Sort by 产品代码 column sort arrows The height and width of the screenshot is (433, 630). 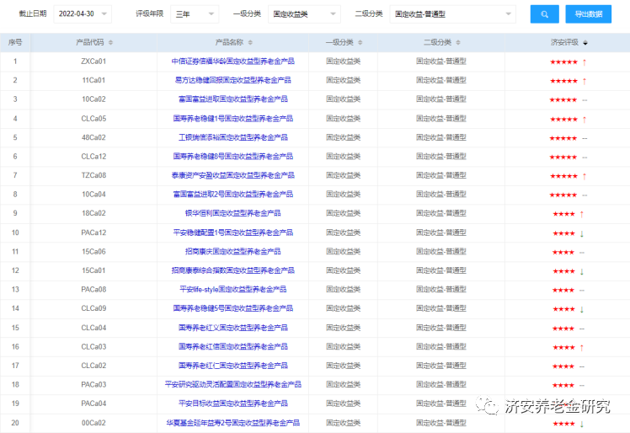click(110, 43)
